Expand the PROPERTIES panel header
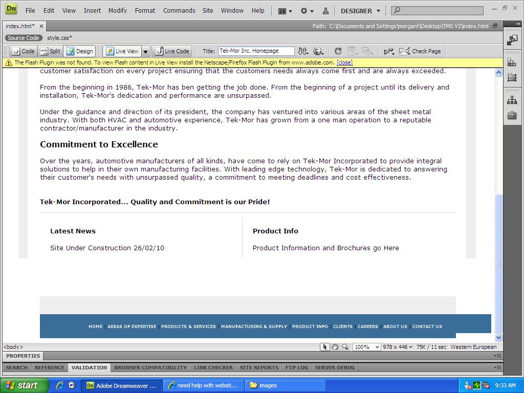The height and width of the screenshot is (393, 524). (x=23, y=356)
